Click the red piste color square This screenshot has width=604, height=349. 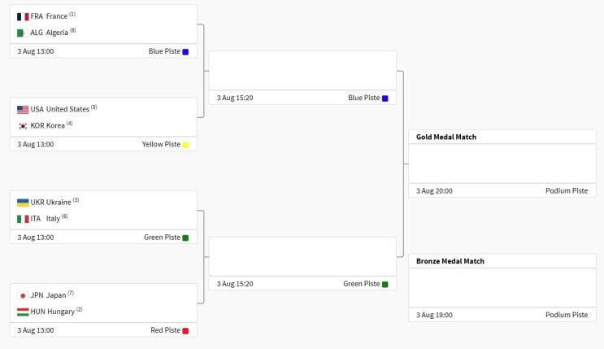pyautogui.click(x=185, y=330)
